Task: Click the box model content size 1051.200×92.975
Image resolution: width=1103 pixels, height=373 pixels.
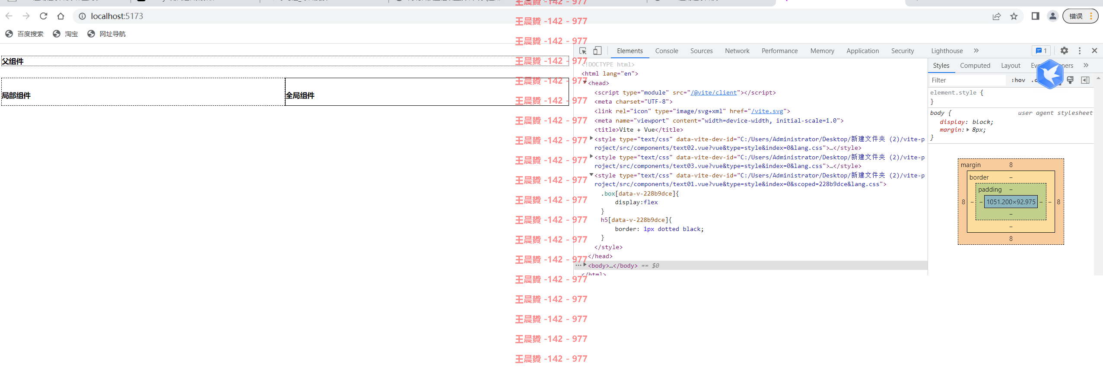Action: 1011,202
